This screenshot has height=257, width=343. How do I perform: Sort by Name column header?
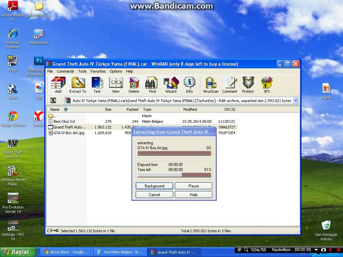[x=66, y=109]
